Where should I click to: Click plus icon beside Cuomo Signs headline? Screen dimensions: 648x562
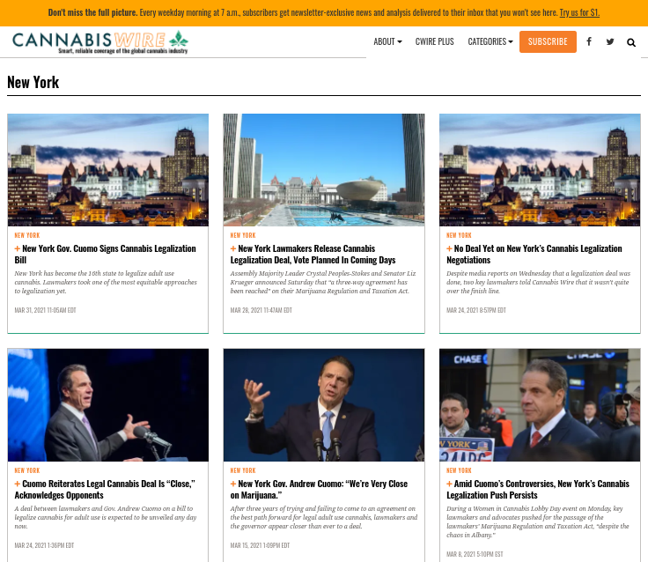pos(18,248)
